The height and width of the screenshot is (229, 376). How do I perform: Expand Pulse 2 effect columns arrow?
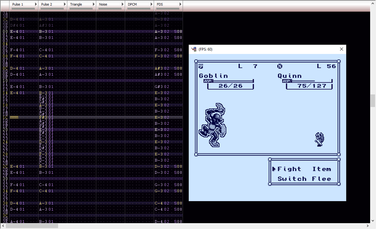65,4
